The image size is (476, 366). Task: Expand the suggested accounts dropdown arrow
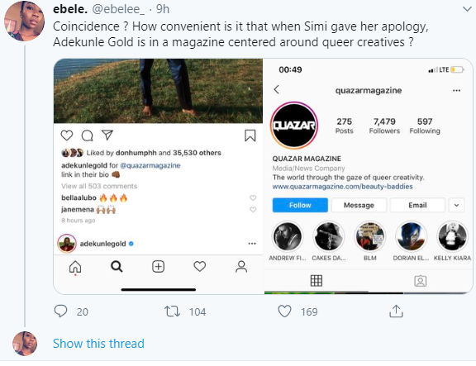pos(456,205)
